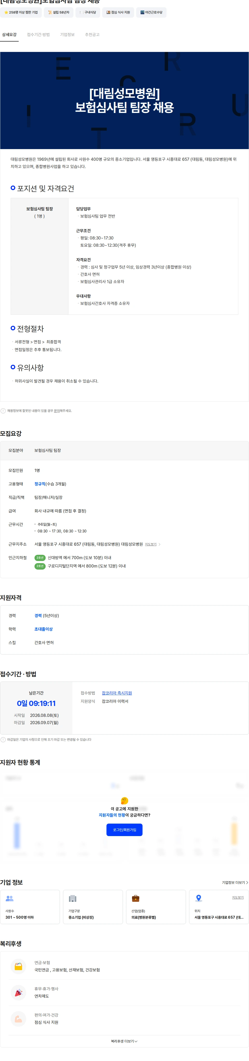Click the map pin icon on the 위치 card
Image resolution: width=249 pixels, height=1061 pixels.
pos(198,898)
